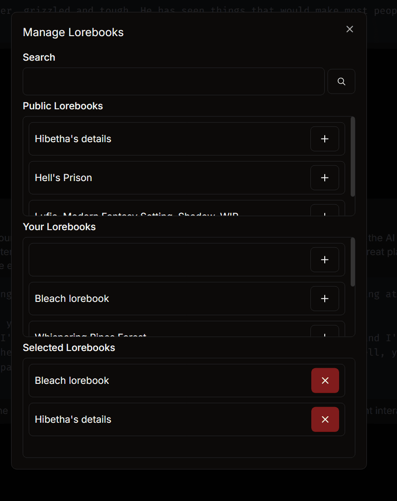Close the Manage Lorebooks dialog

[x=350, y=29]
